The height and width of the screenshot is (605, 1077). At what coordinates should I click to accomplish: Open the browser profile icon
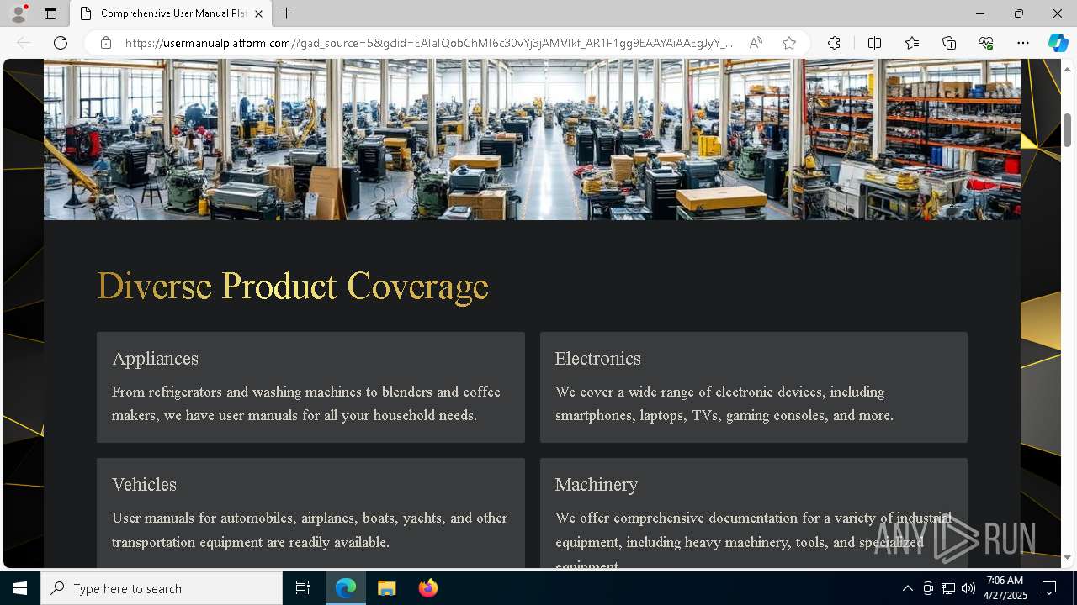pyautogui.click(x=19, y=13)
